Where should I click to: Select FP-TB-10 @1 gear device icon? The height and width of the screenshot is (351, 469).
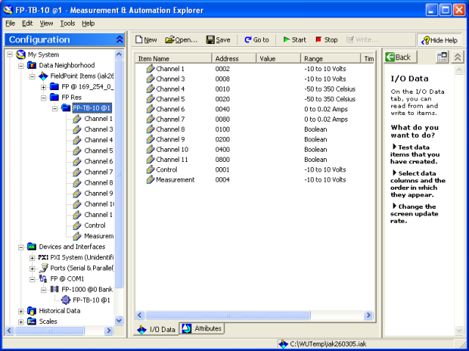[x=65, y=300]
